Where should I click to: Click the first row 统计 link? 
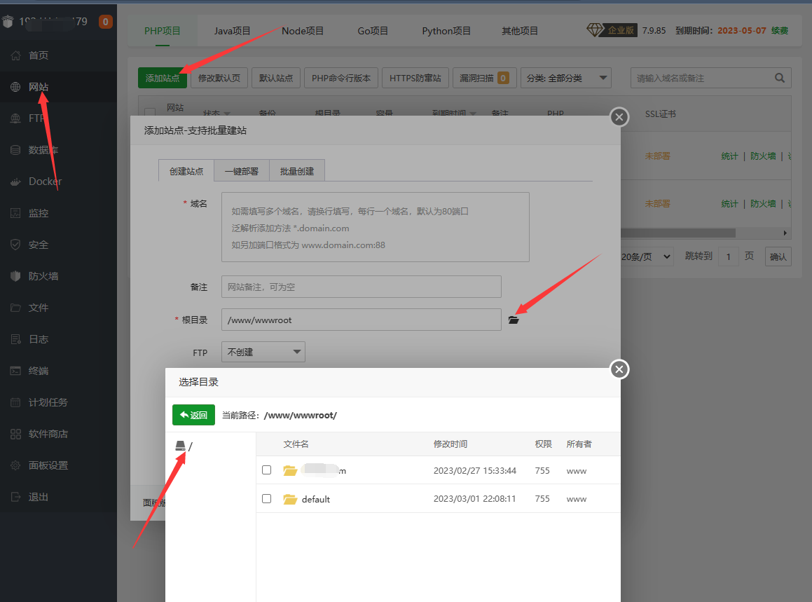pyautogui.click(x=729, y=156)
